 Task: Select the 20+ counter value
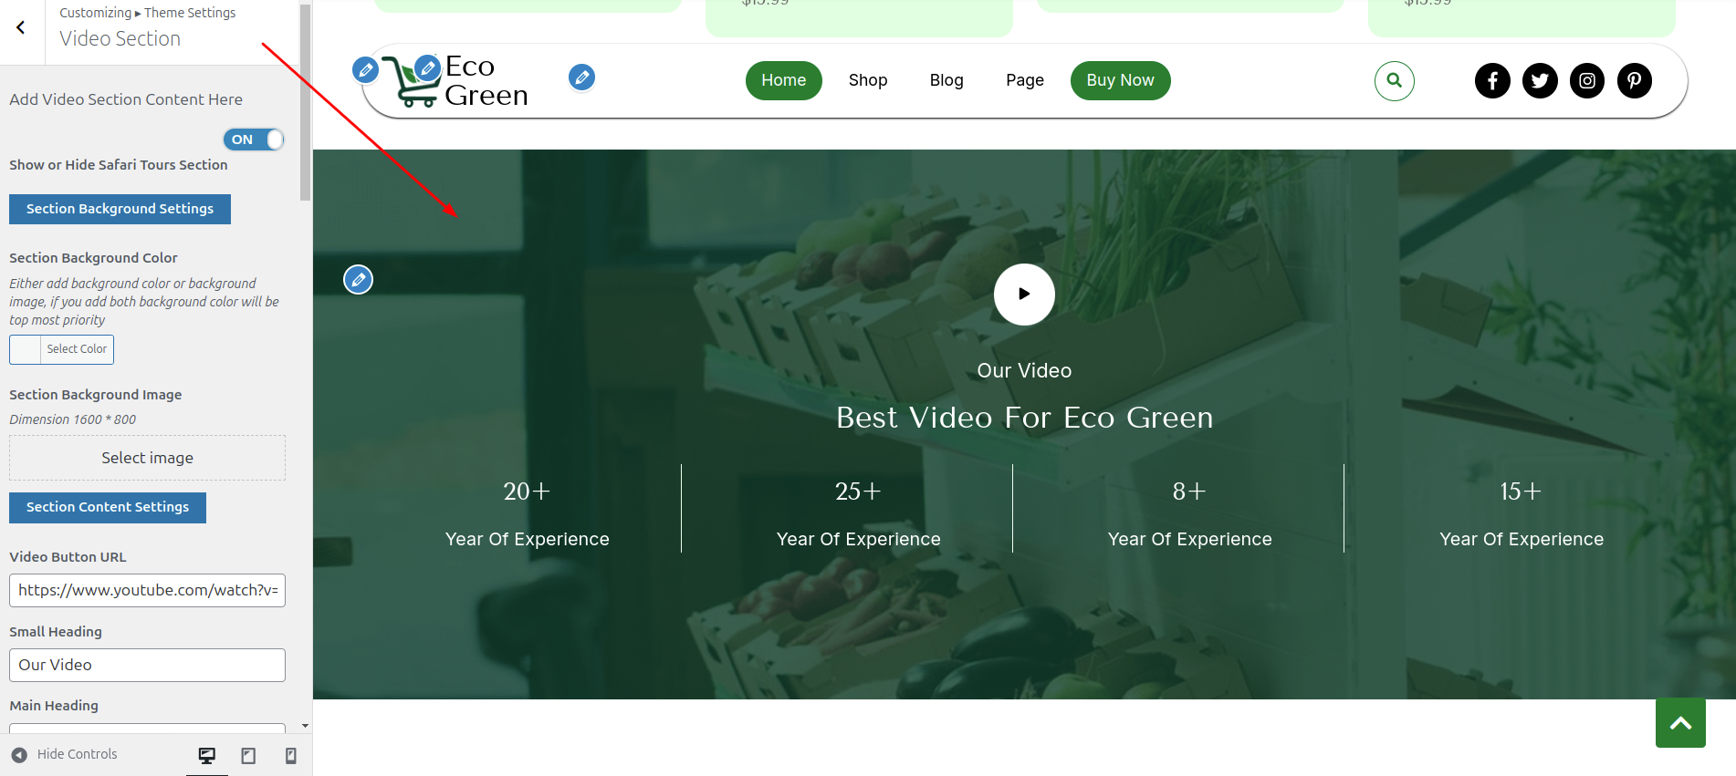(527, 491)
